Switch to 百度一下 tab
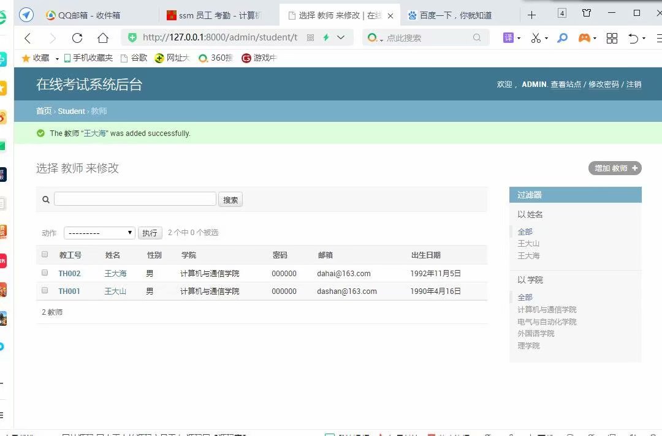 [450, 15]
